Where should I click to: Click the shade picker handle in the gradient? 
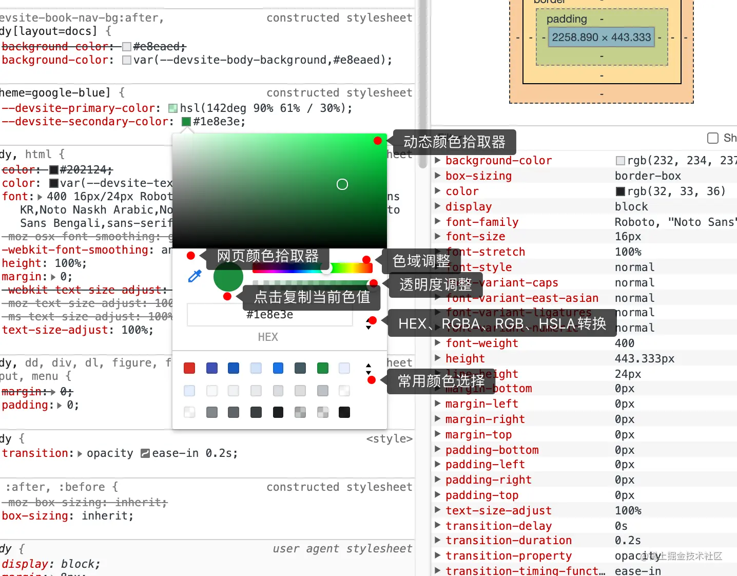tap(342, 184)
